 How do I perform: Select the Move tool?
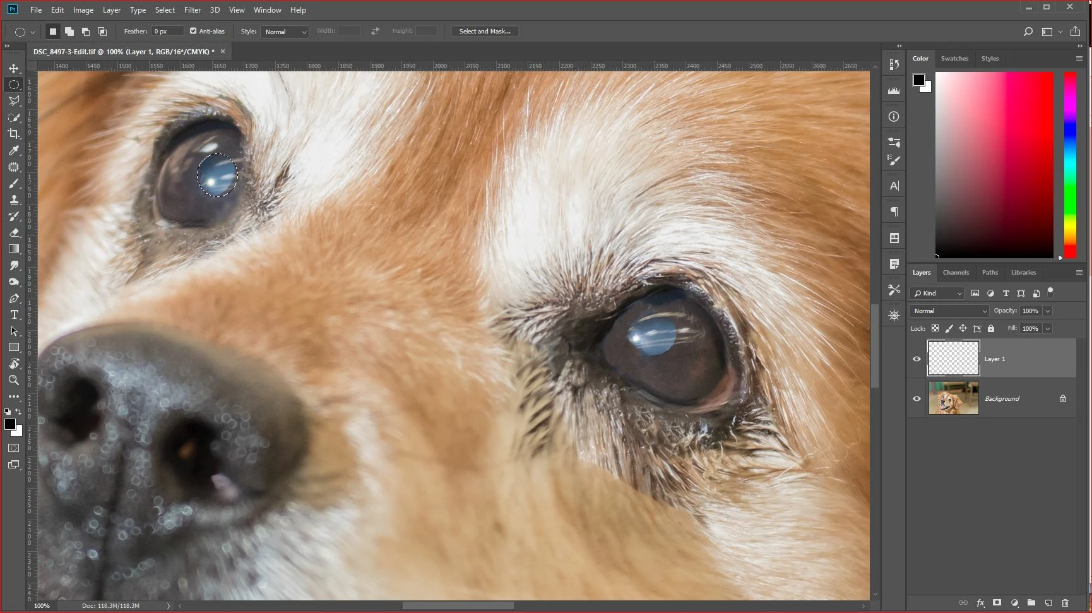(x=14, y=68)
